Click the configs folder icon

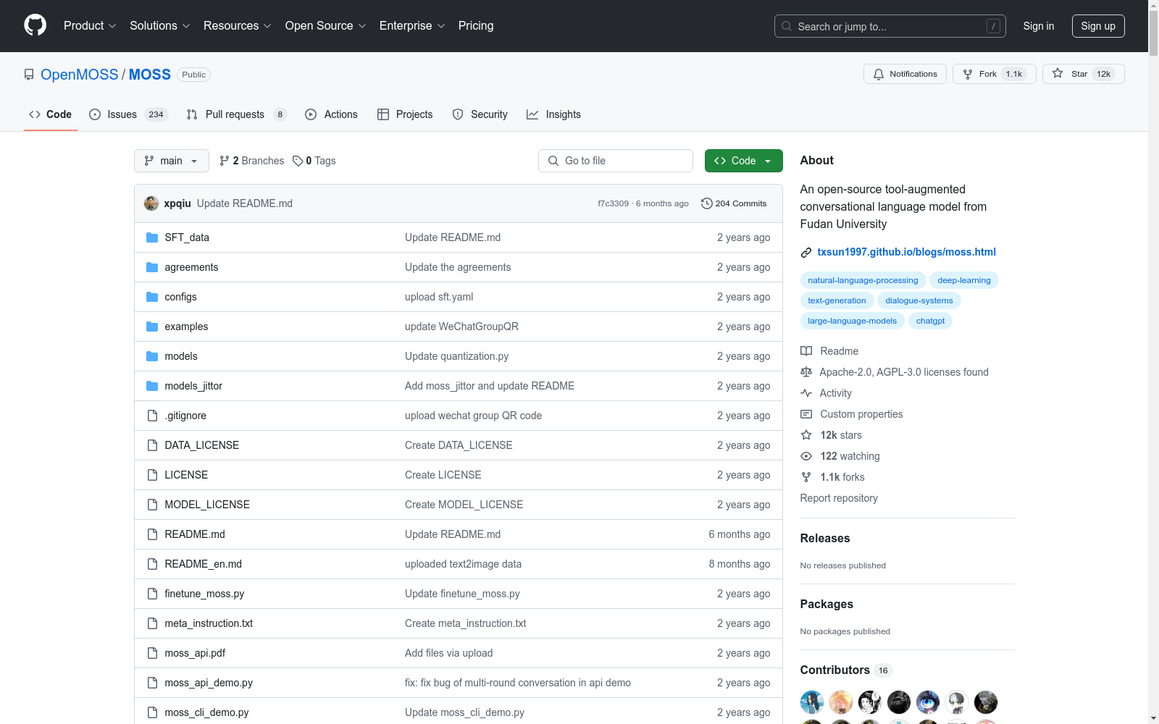152,297
